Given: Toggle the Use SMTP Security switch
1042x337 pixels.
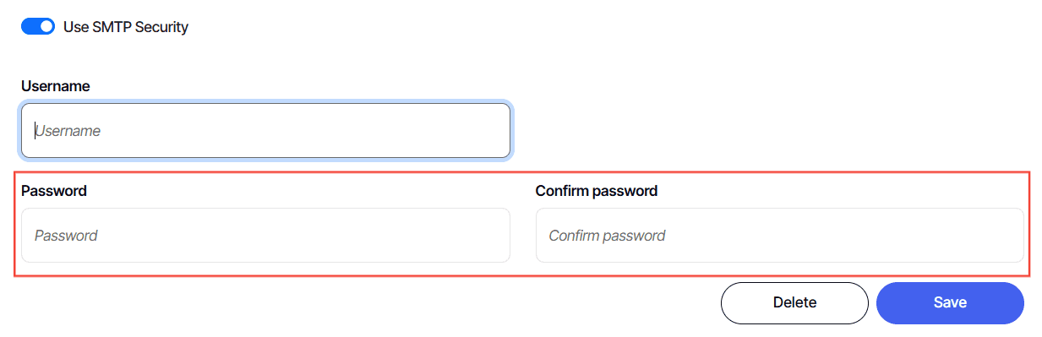Looking at the screenshot, I should pos(38,26).
